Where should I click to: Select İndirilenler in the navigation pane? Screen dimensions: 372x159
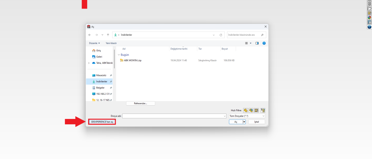[x=100, y=81]
